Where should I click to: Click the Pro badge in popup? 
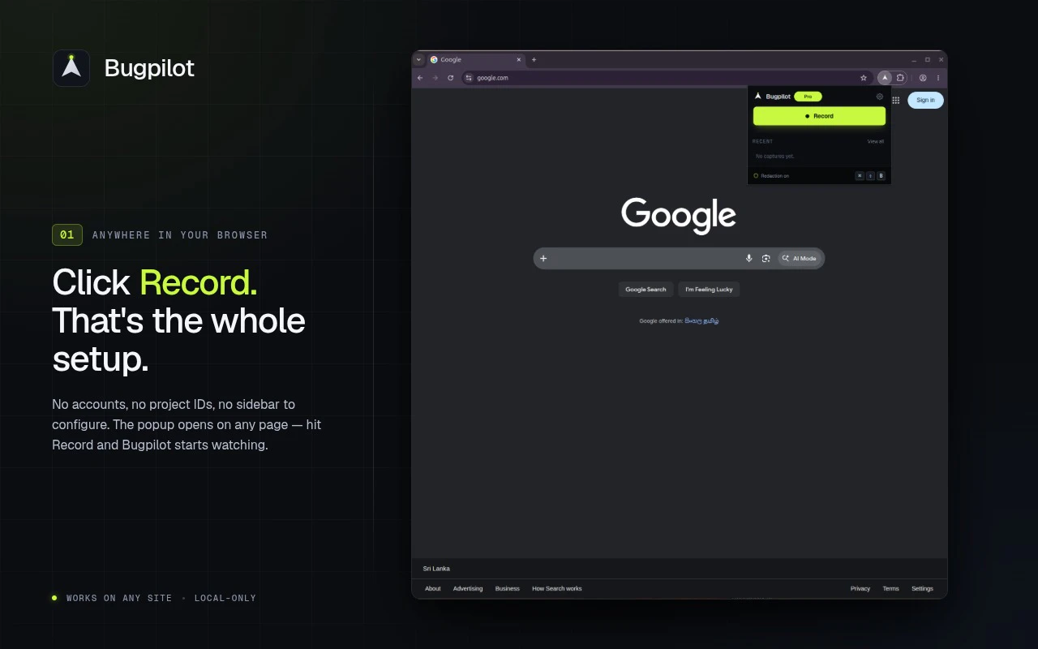point(808,97)
